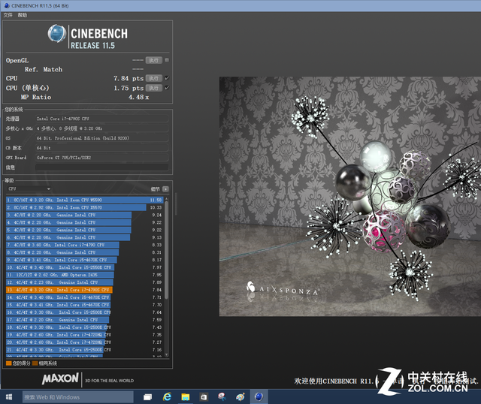Image resolution: width=481 pixels, height=404 pixels.
Task: Click the ranking list scroll-down arrow
Action: click(167, 354)
